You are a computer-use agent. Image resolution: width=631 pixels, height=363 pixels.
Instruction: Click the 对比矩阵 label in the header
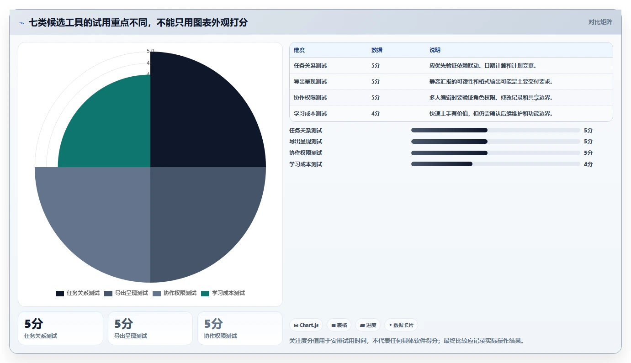(600, 22)
